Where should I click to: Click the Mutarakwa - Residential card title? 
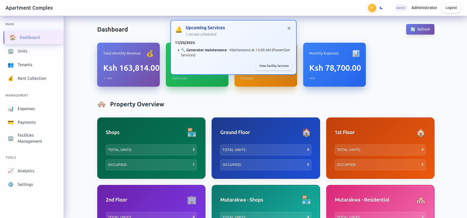click(x=362, y=200)
